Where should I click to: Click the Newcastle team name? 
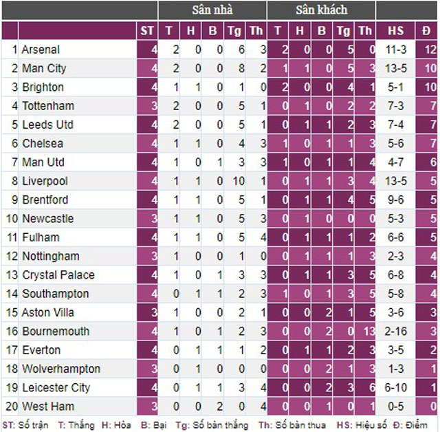[x=48, y=219]
